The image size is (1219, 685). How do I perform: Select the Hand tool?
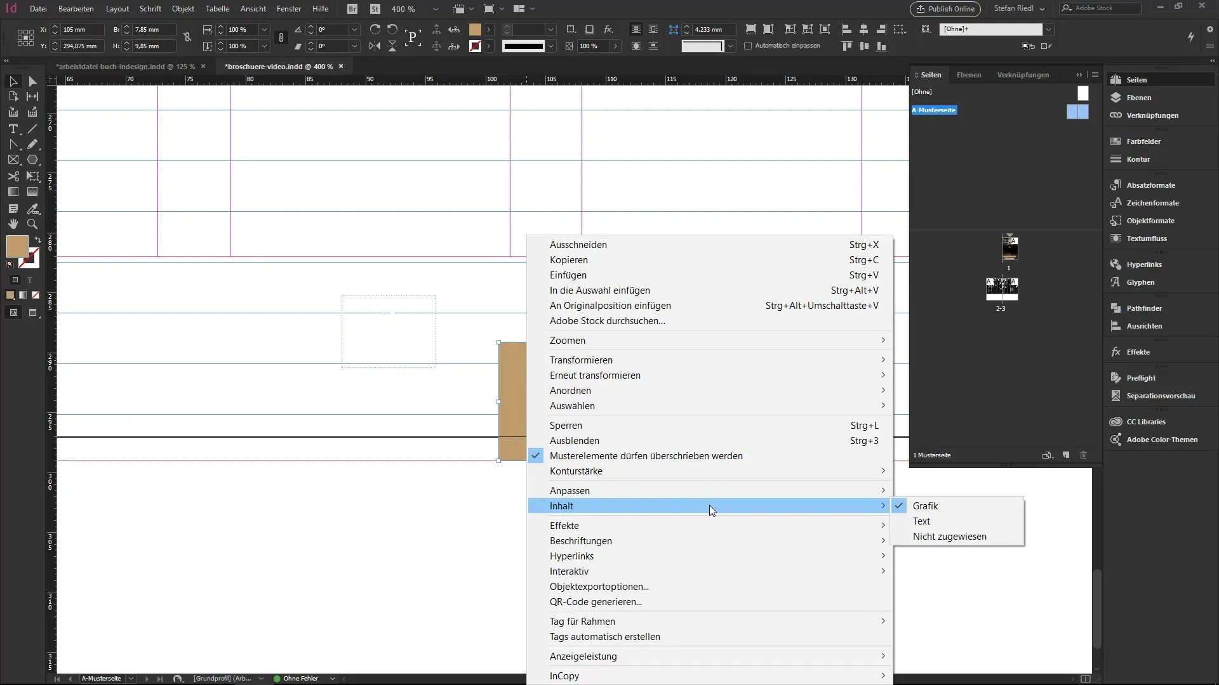pos(13,224)
